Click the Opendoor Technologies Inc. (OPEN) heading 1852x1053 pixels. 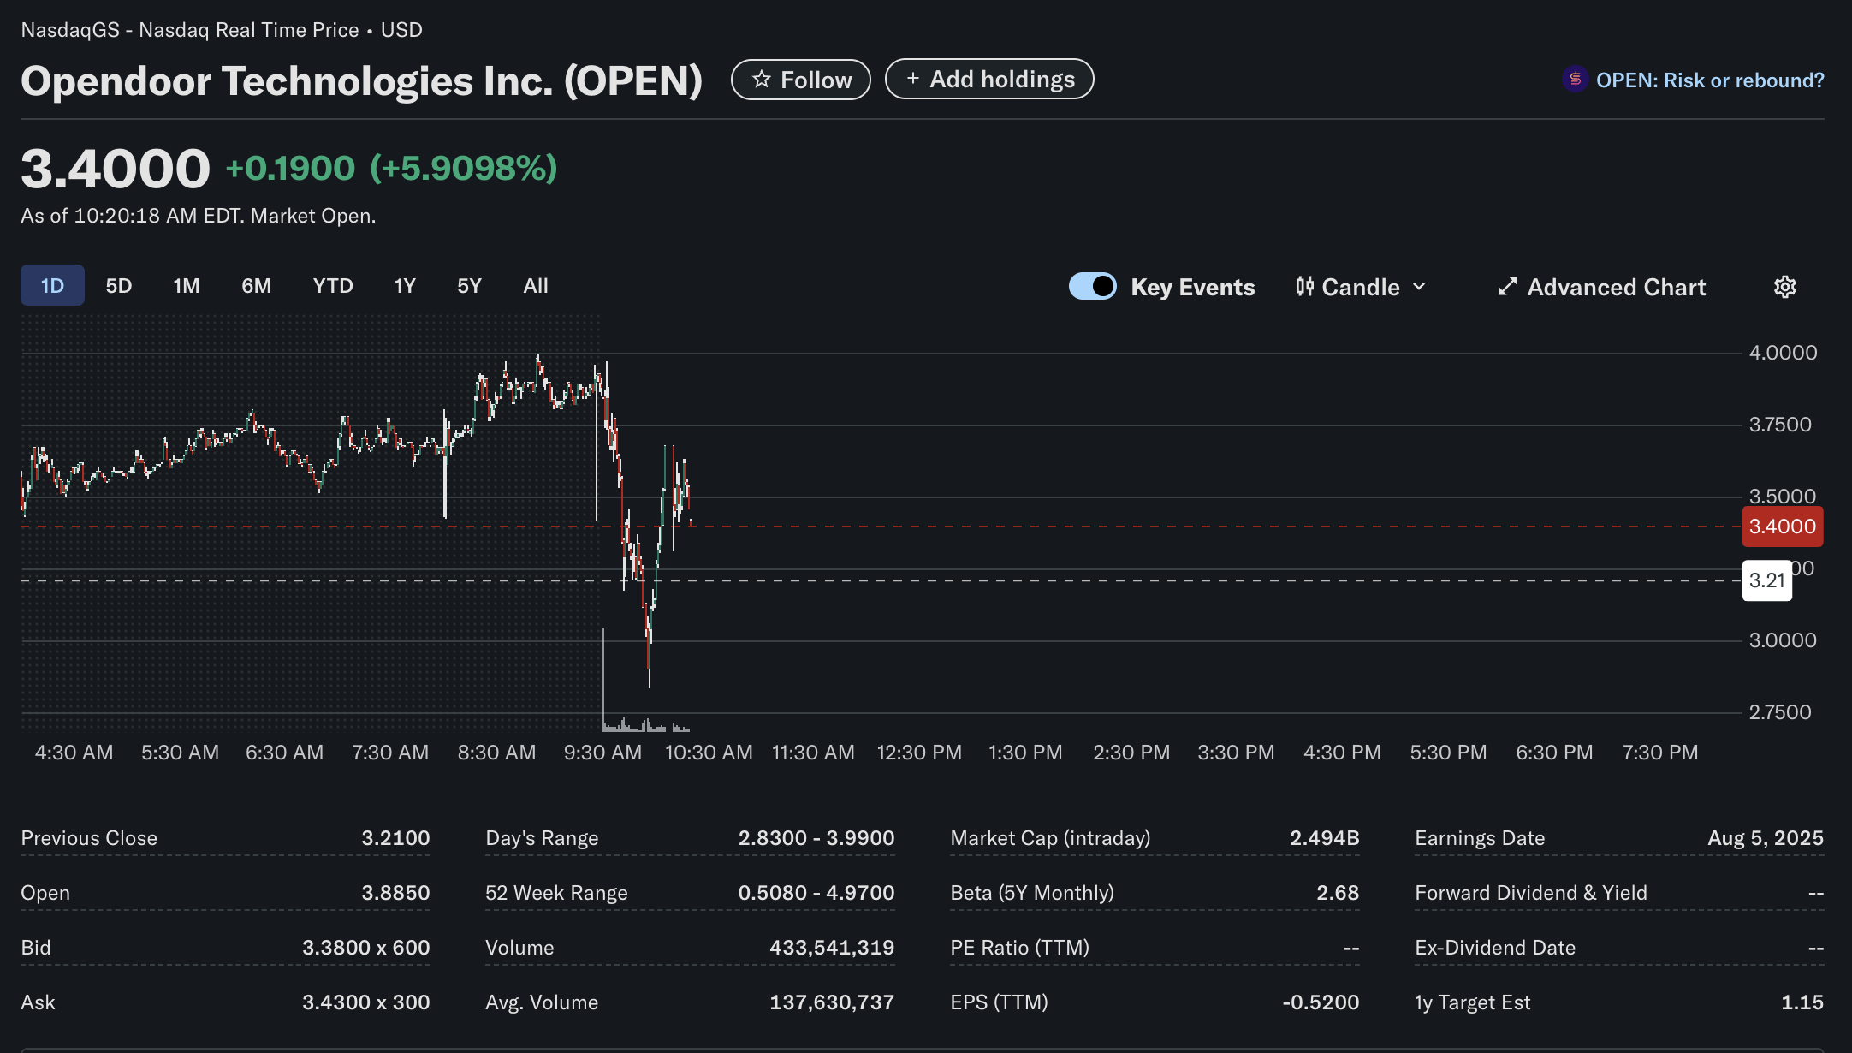pyautogui.click(x=361, y=81)
